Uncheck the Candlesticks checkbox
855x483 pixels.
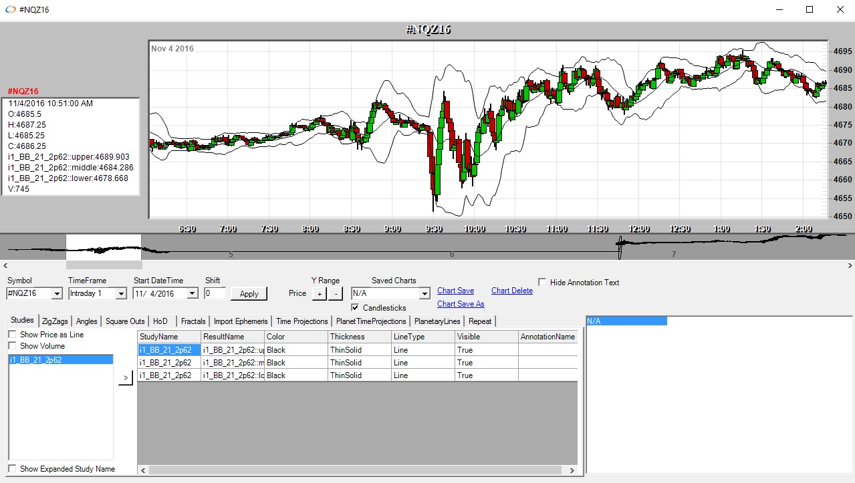356,308
